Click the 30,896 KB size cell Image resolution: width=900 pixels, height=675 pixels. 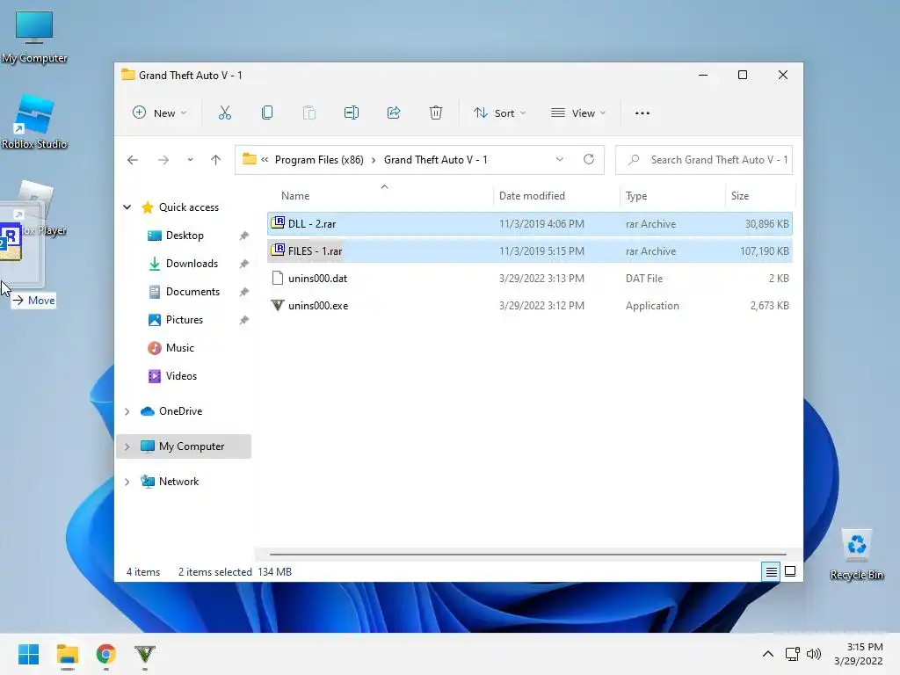(x=766, y=224)
